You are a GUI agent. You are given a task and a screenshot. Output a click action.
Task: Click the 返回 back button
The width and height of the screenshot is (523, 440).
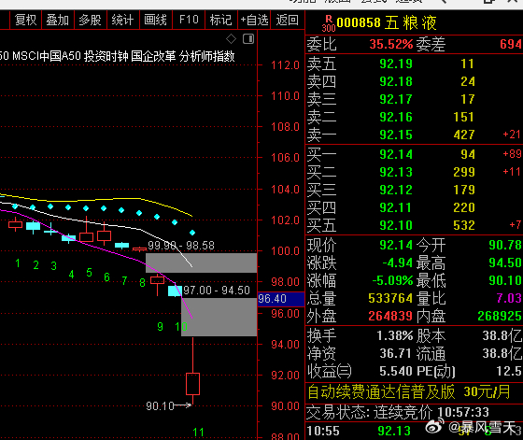point(288,20)
